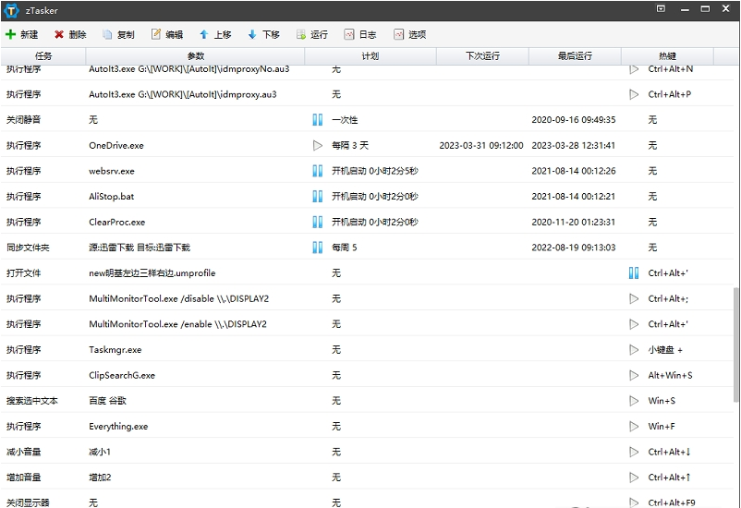Image resolution: width=741 pixels, height=508 pixels.
Task: Select the 源:迅雷下载 目标:迅雷下载 row
Action: pos(367,248)
